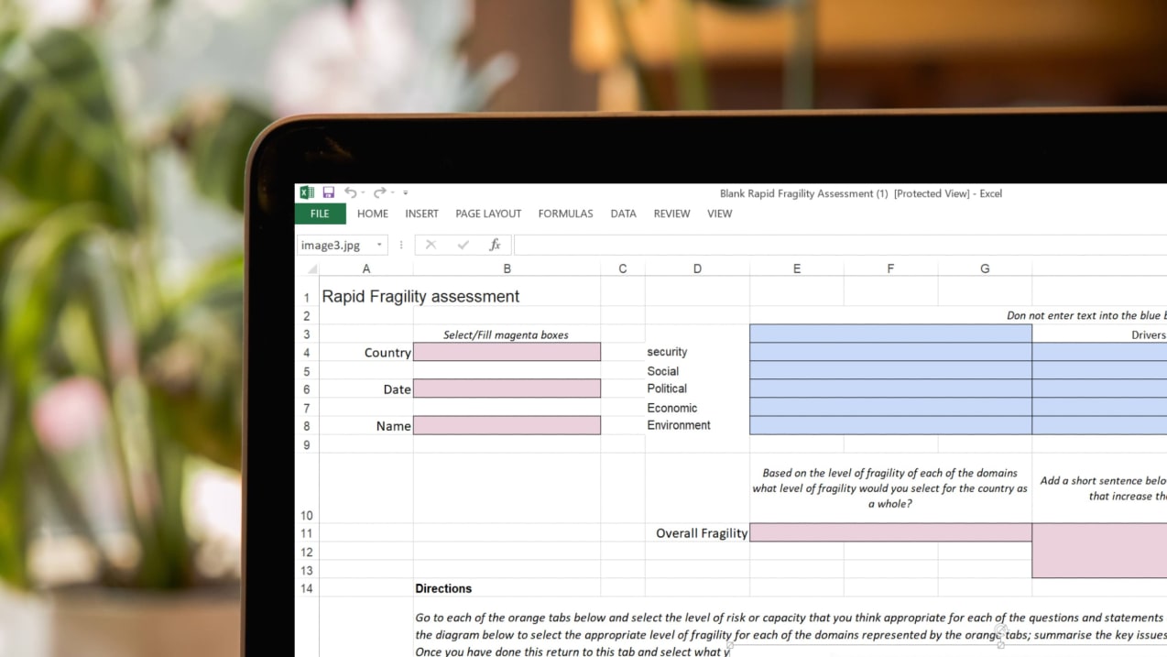Undo the last action
Screen dimensions: 1167x657
(352, 192)
